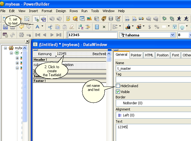Click the Percent format icon
The height and width of the screenshot is (141, 191).
157,27
